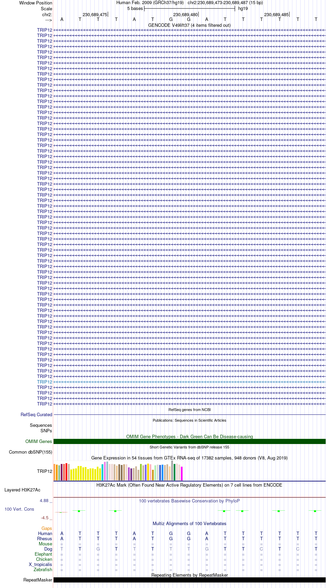Open the RefSeq Curated track label

pyautogui.click(x=36, y=414)
